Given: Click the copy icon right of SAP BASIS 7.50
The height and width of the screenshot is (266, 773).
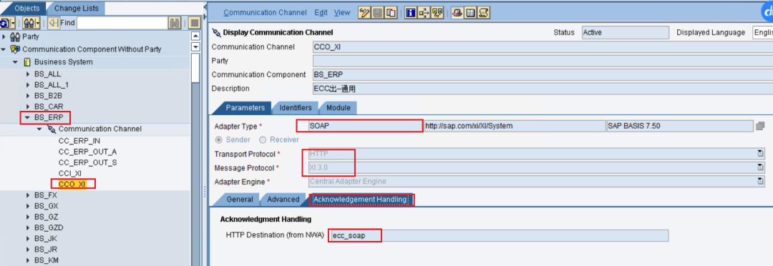Looking at the screenshot, I should (760, 126).
